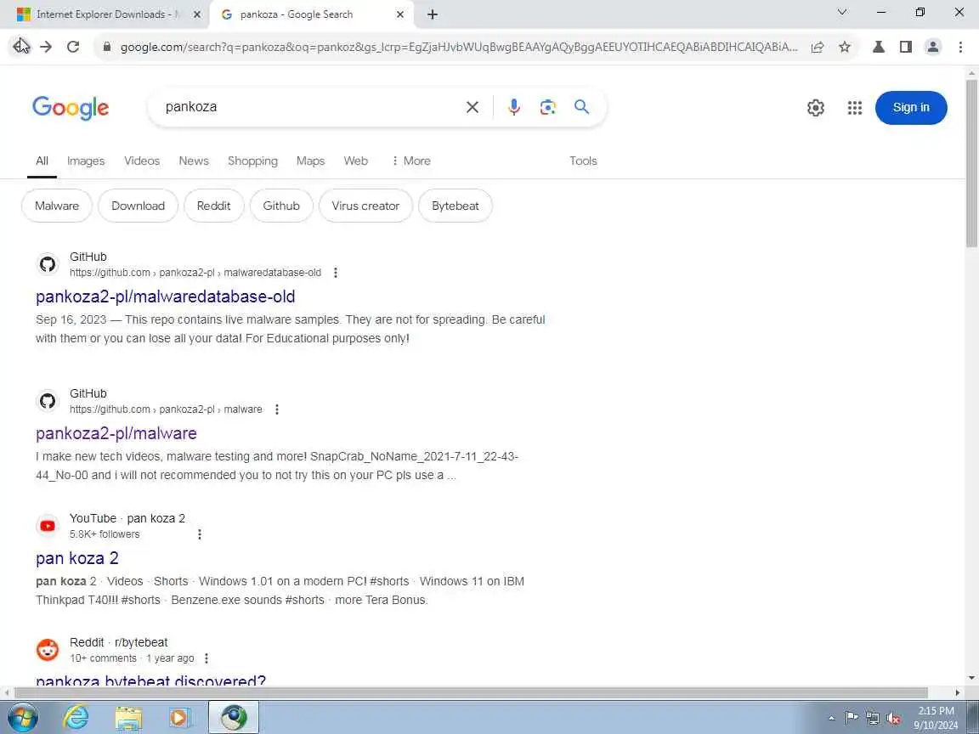Open the Tools search options
This screenshot has height=734, width=979.
[x=583, y=161]
